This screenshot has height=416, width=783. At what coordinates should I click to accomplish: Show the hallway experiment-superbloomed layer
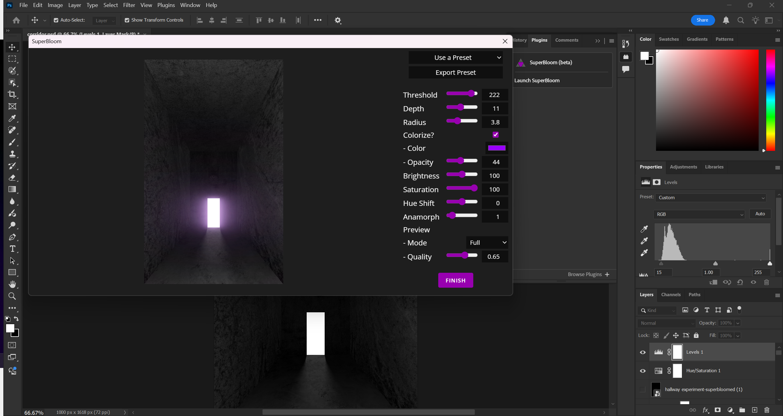[643, 390]
